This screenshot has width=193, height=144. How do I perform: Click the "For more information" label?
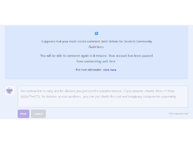(x=88, y=70)
